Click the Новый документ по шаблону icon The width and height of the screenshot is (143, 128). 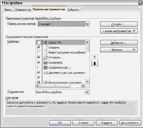click(x=45, y=53)
